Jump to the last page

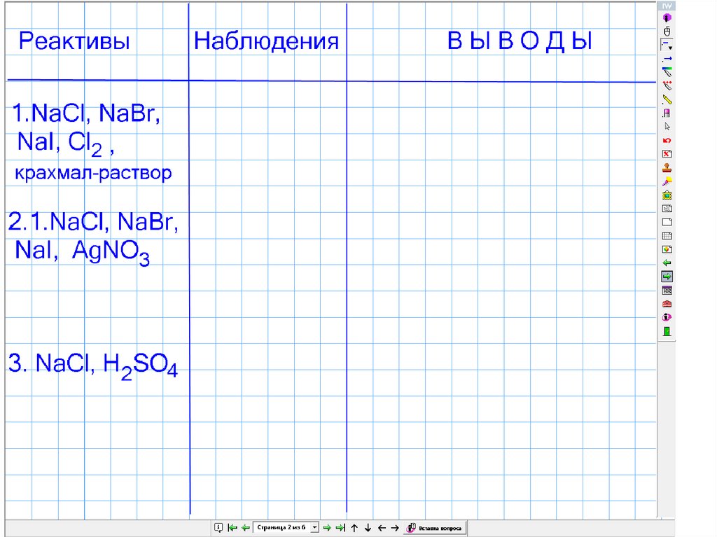(340, 528)
